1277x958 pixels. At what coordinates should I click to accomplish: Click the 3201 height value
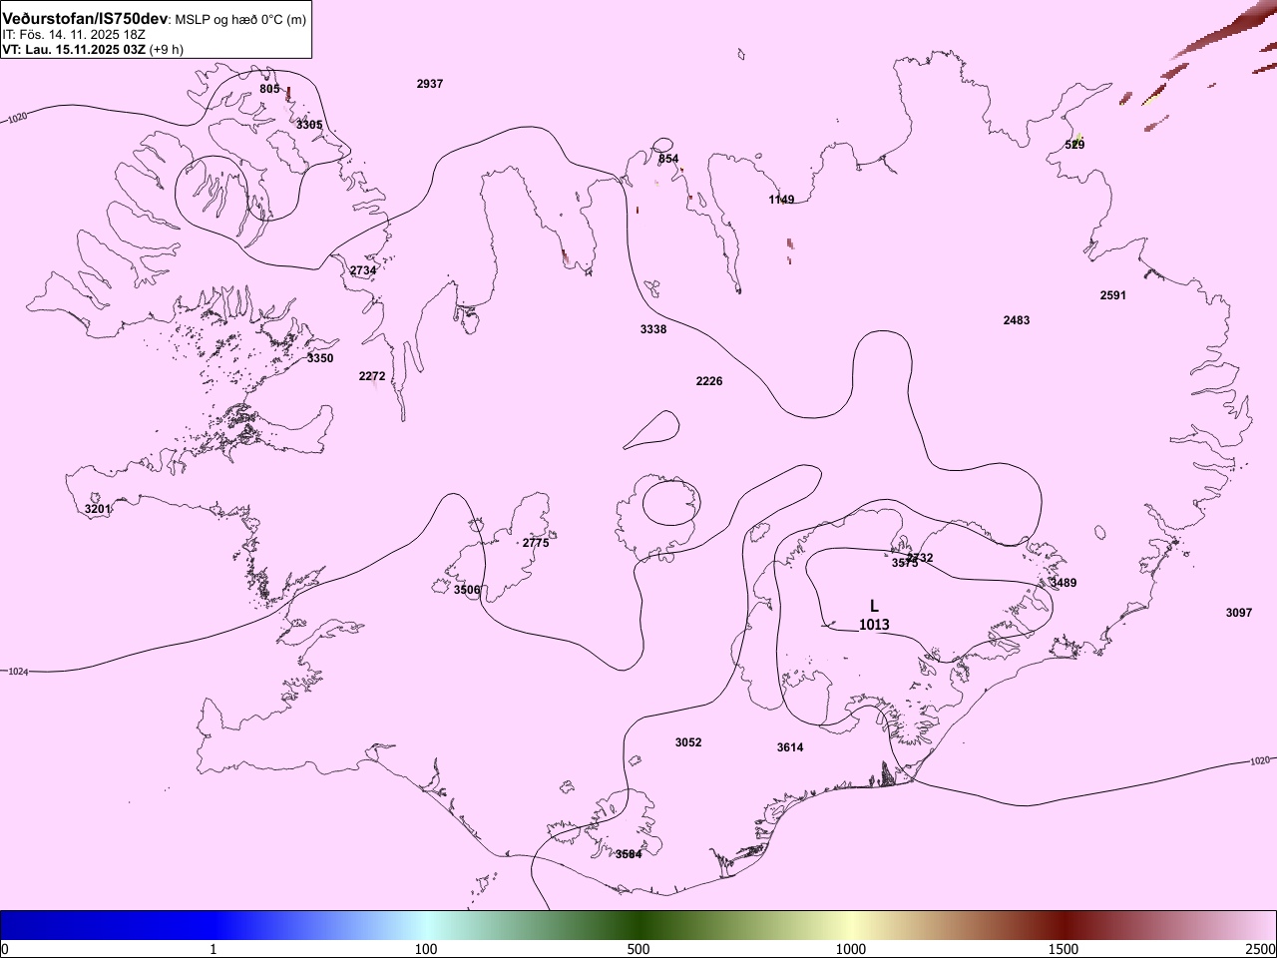click(98, 509)
